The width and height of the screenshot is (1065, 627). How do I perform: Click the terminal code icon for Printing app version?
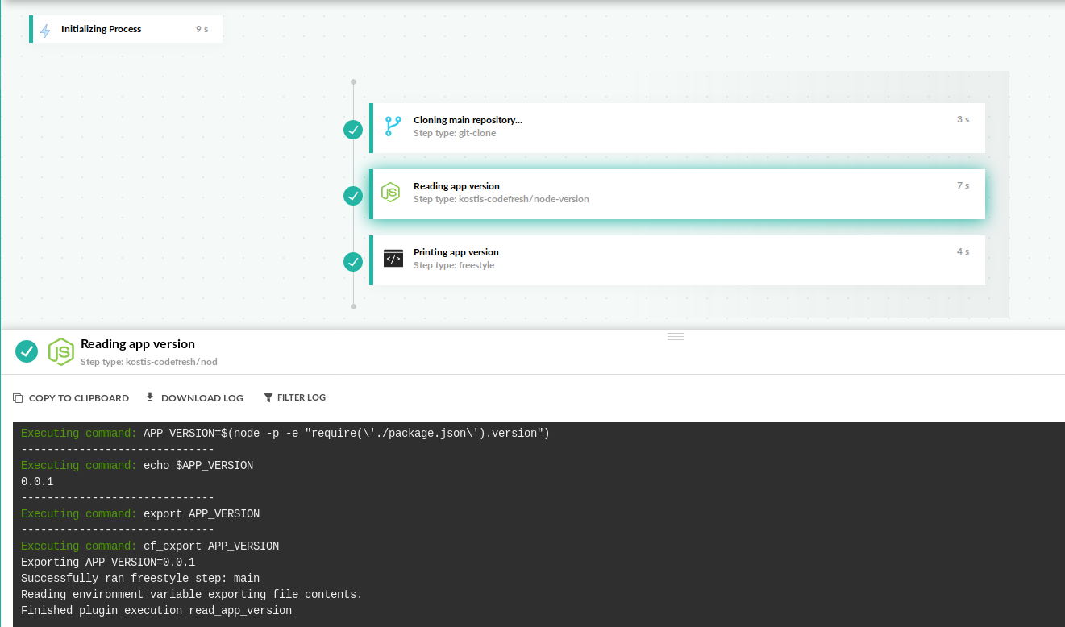point(393,259)
